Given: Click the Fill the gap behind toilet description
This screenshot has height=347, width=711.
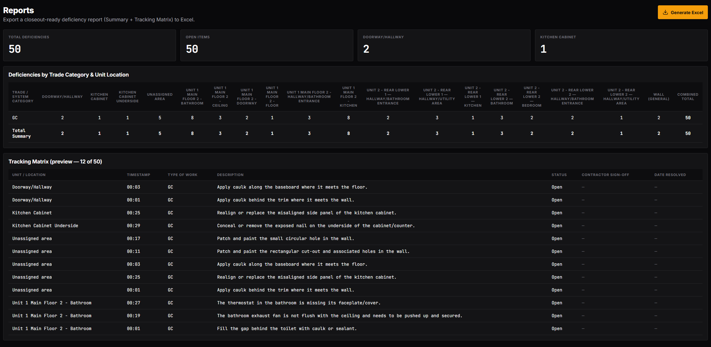Looking at the screenshot, I should point(287,328).
